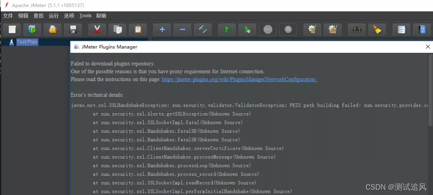Click the proxy requirement reason text
This screenshot has height=195, width=433.
168,71
